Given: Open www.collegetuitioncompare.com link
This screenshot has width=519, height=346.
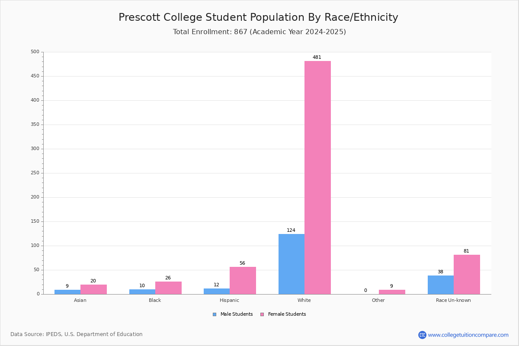Looking at the screenshot, I should [x=468, y=335].
